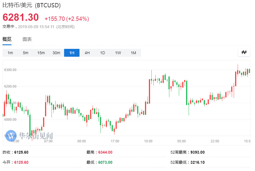Show the 1M monthly chart

click(133, 53)
